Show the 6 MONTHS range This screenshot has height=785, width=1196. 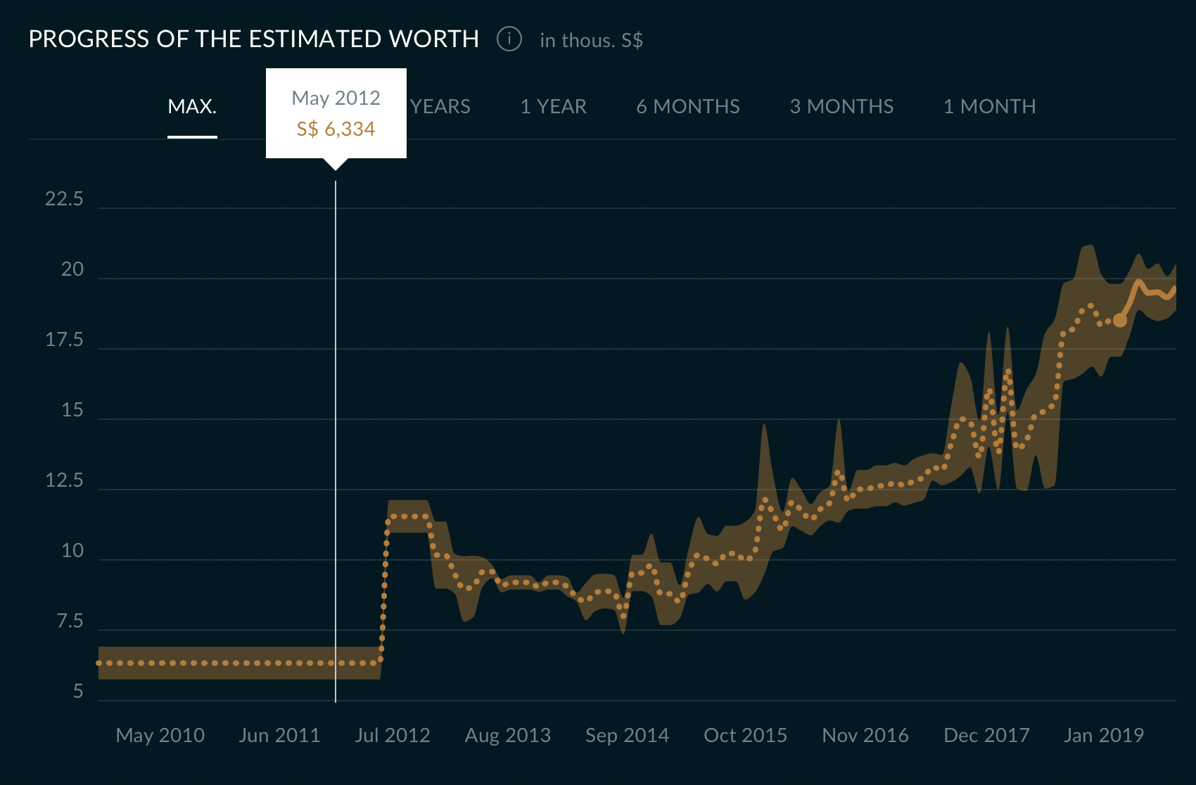pos(687,107)
